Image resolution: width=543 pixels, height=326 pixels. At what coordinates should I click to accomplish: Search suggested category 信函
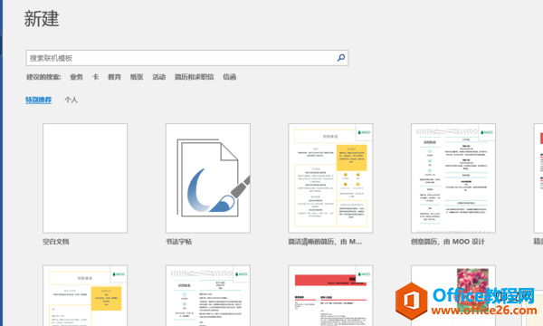click(230, 77)
